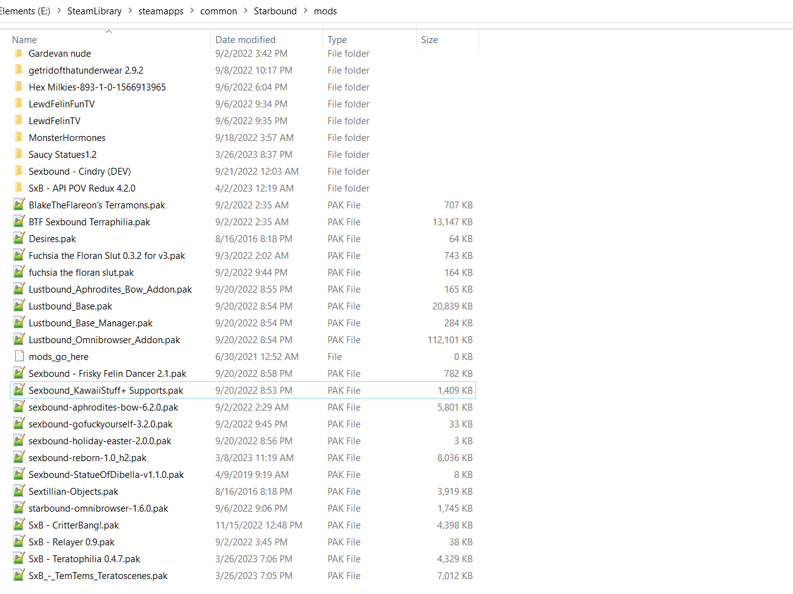Click icon of sexbound-aphrodites-bow-6.2.0.pak
The width and height of the screenshot is (793, 594).
point(19,407)
